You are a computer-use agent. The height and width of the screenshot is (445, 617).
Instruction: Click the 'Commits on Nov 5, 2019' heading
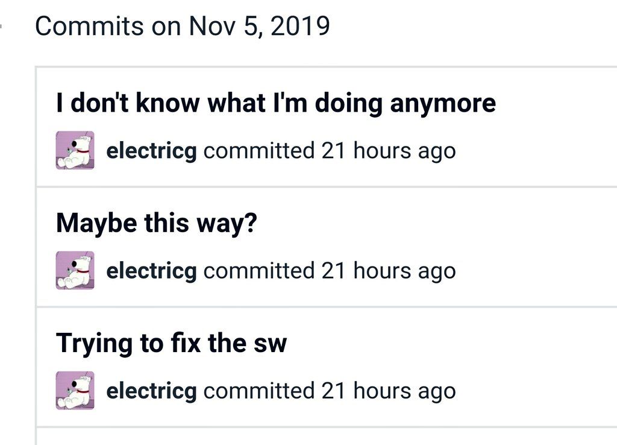coord(183,27)
